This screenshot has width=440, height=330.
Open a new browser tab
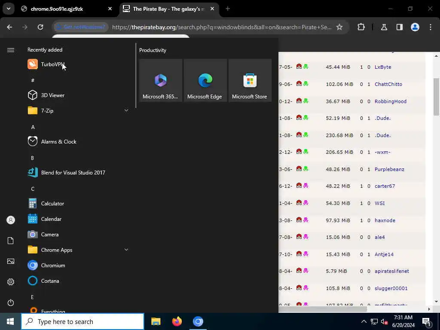point(228,9)
